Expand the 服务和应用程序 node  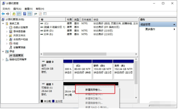click(3, 59)
